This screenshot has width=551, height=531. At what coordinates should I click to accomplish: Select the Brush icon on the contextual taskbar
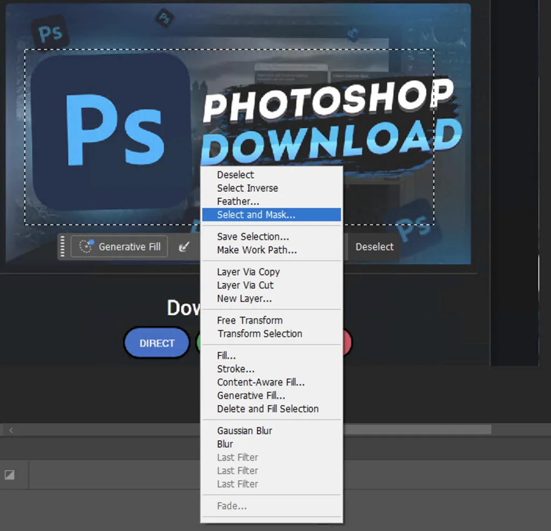tap(185, 246)
